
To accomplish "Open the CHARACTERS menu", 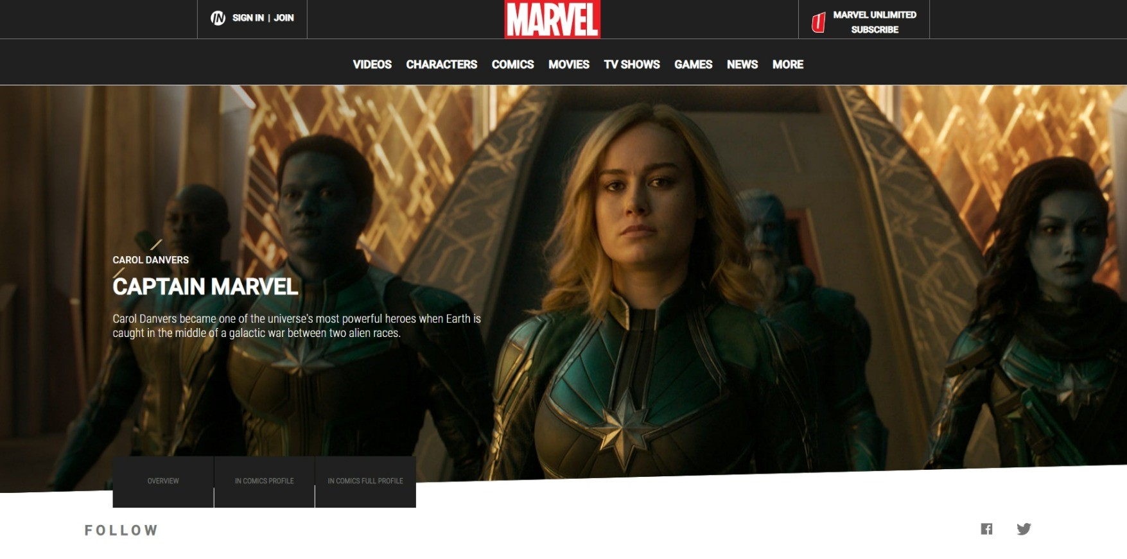I will tap(441, 64).
